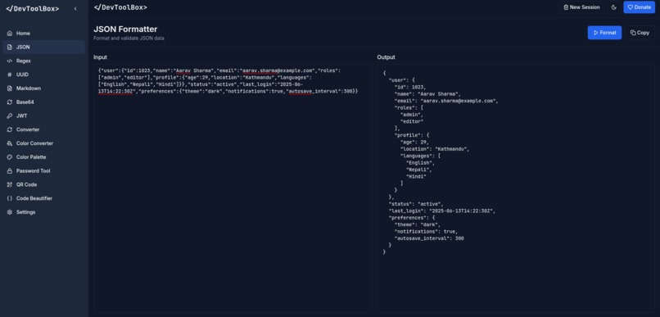Click the "languages": [ line in output
This screenshot has height=317, width=660.
421,156
